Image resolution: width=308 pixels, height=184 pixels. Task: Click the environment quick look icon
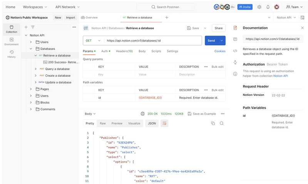[303, 18]
